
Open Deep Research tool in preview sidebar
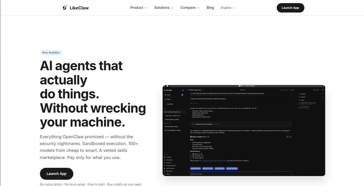[169, 168]
